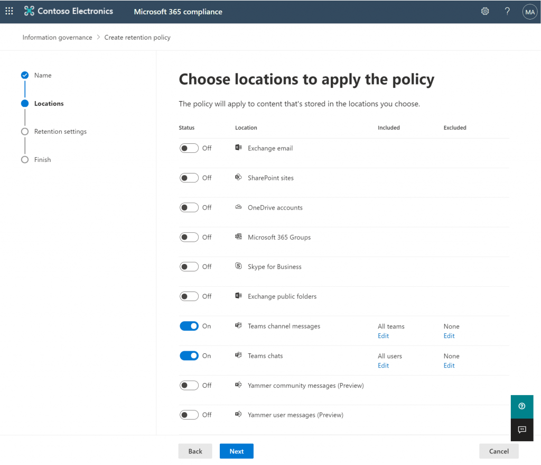Turn on Exchange email location
The height and width of the screenshot is (465, 541).
click(189, 148)
